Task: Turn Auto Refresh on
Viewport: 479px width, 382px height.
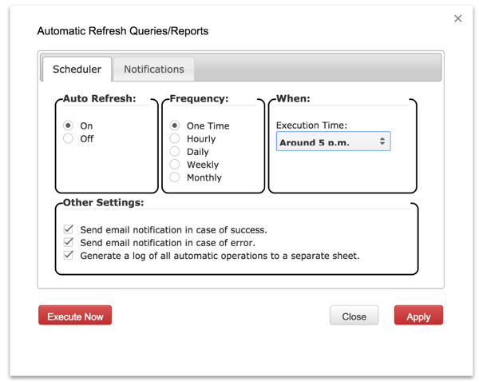Action: (x=69, y=125)
